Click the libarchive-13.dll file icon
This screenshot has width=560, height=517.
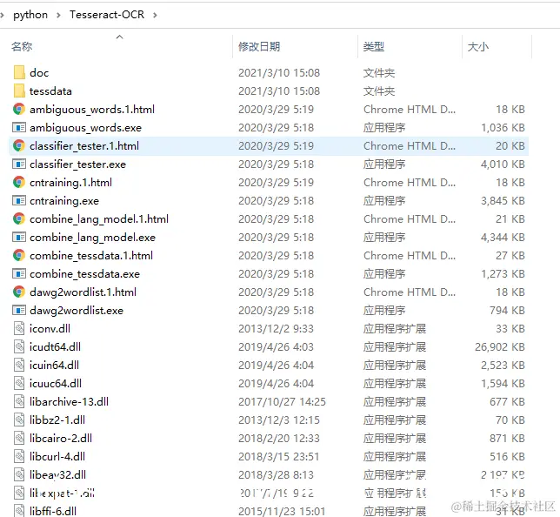(19, 401)
